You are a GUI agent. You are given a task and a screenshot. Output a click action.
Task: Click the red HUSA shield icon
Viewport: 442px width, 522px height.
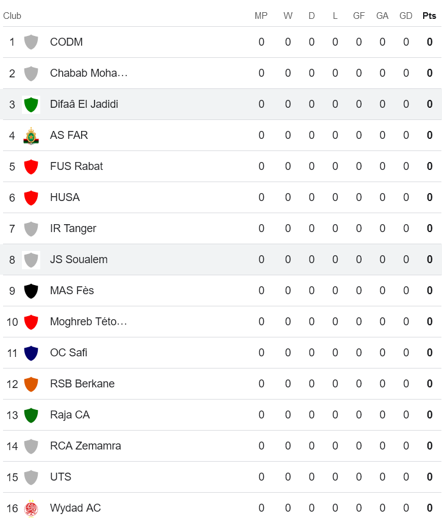pos(30,197)
